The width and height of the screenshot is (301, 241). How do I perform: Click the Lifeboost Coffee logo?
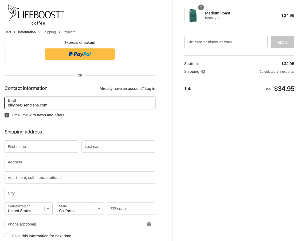pos(36,14)
